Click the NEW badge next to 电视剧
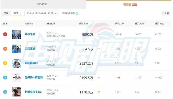 click(x=134, y=5)
